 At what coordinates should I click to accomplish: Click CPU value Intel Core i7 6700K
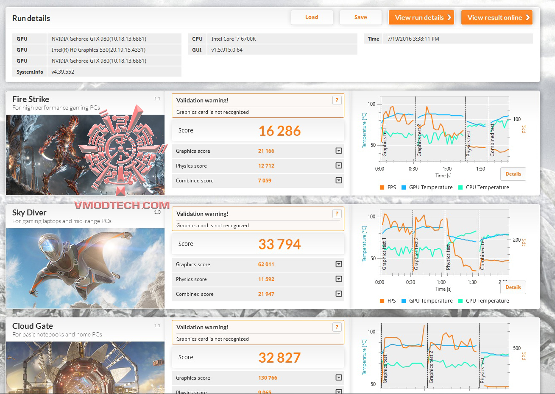234,39
